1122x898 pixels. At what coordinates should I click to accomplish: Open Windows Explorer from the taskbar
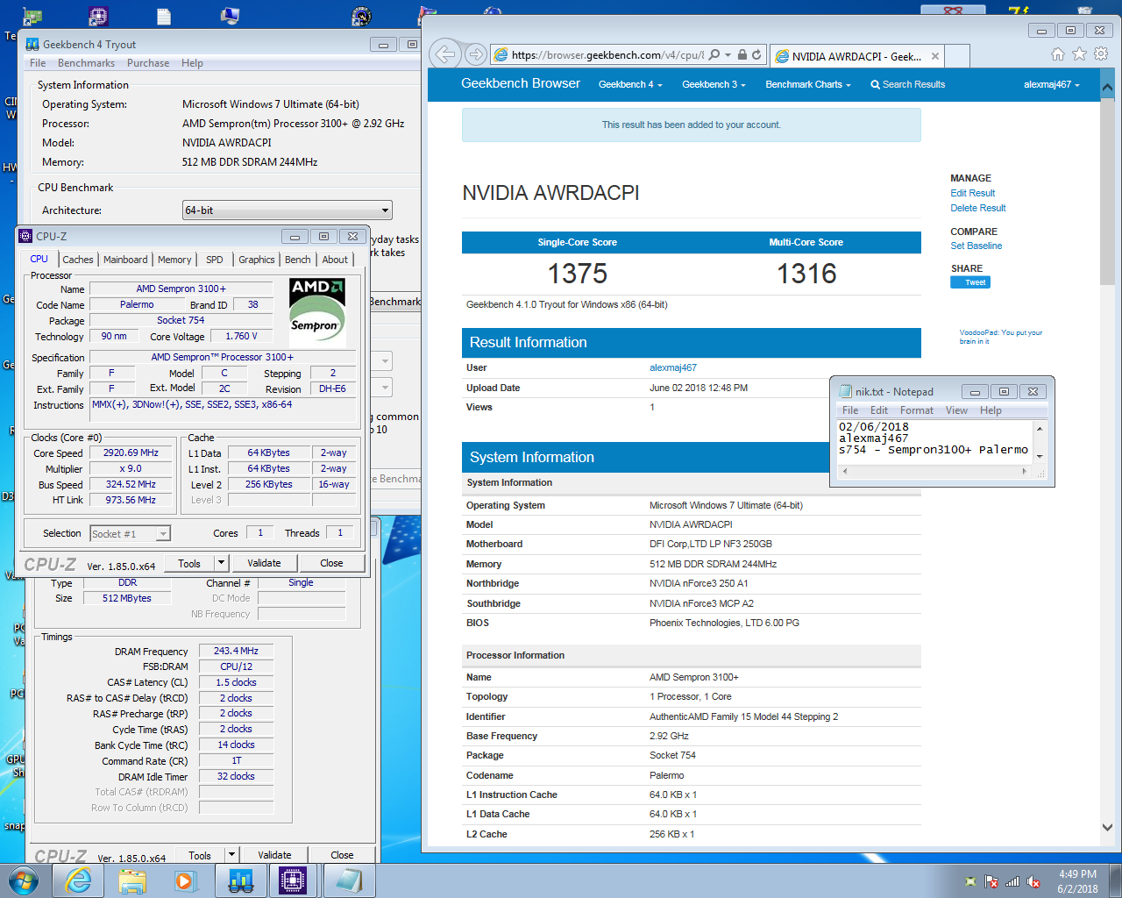(132, 880)
